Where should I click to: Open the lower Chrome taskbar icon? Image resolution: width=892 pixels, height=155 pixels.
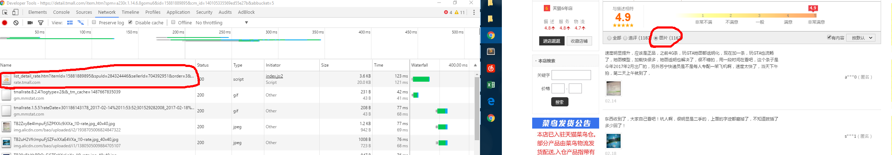coord(491,118)
